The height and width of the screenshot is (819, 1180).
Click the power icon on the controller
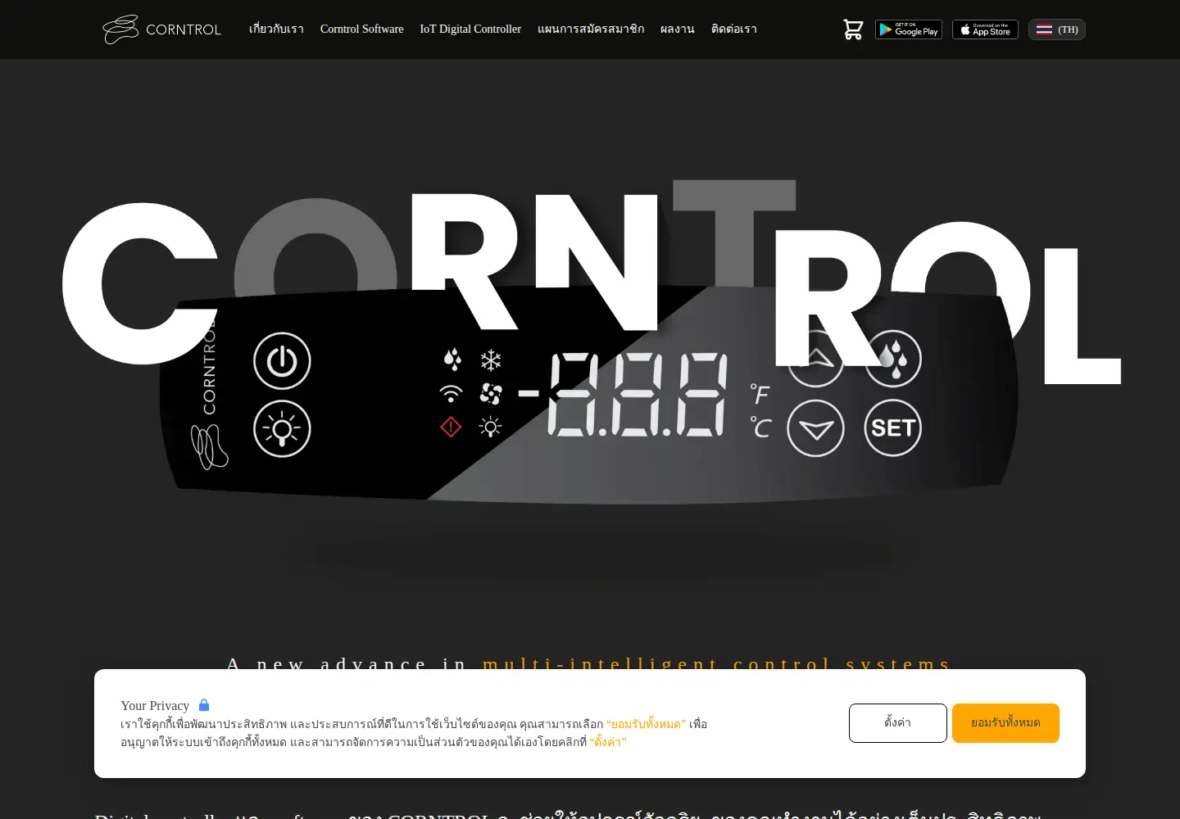[282, 360]
